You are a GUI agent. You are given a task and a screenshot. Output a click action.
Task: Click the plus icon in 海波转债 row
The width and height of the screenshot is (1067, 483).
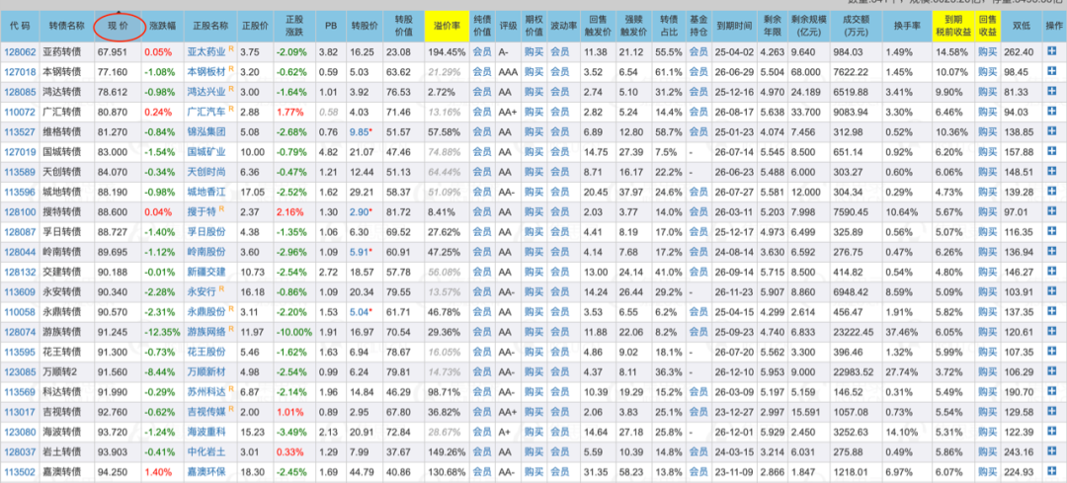(x=1052, y=432)
